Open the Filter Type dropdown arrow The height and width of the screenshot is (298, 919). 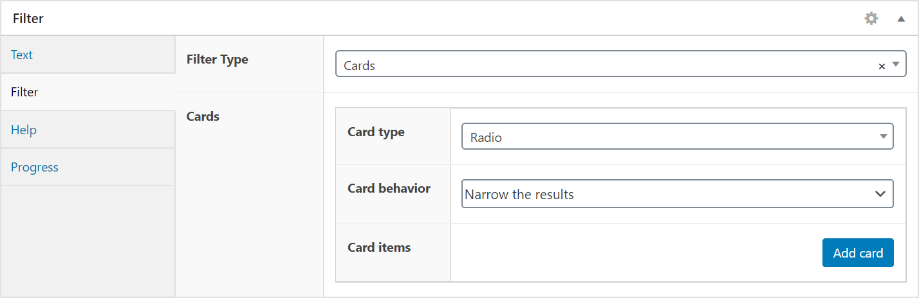896,64
